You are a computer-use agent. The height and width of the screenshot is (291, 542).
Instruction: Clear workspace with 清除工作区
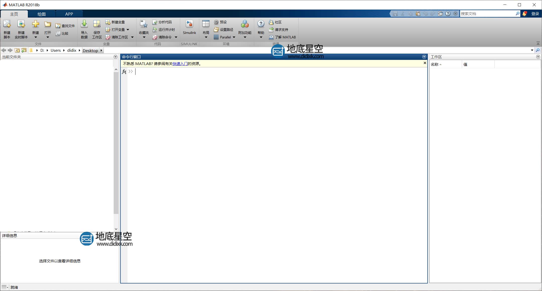[x=117, y=37]
